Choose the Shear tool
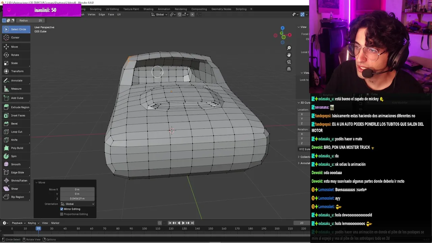432x243 pixels. tap(16, 189)
